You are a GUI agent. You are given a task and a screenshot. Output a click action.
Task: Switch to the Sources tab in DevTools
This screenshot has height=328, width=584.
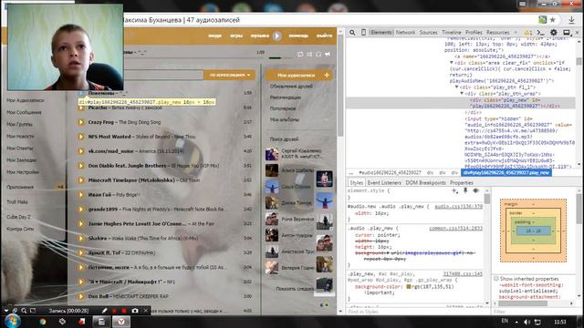point(428,33)
